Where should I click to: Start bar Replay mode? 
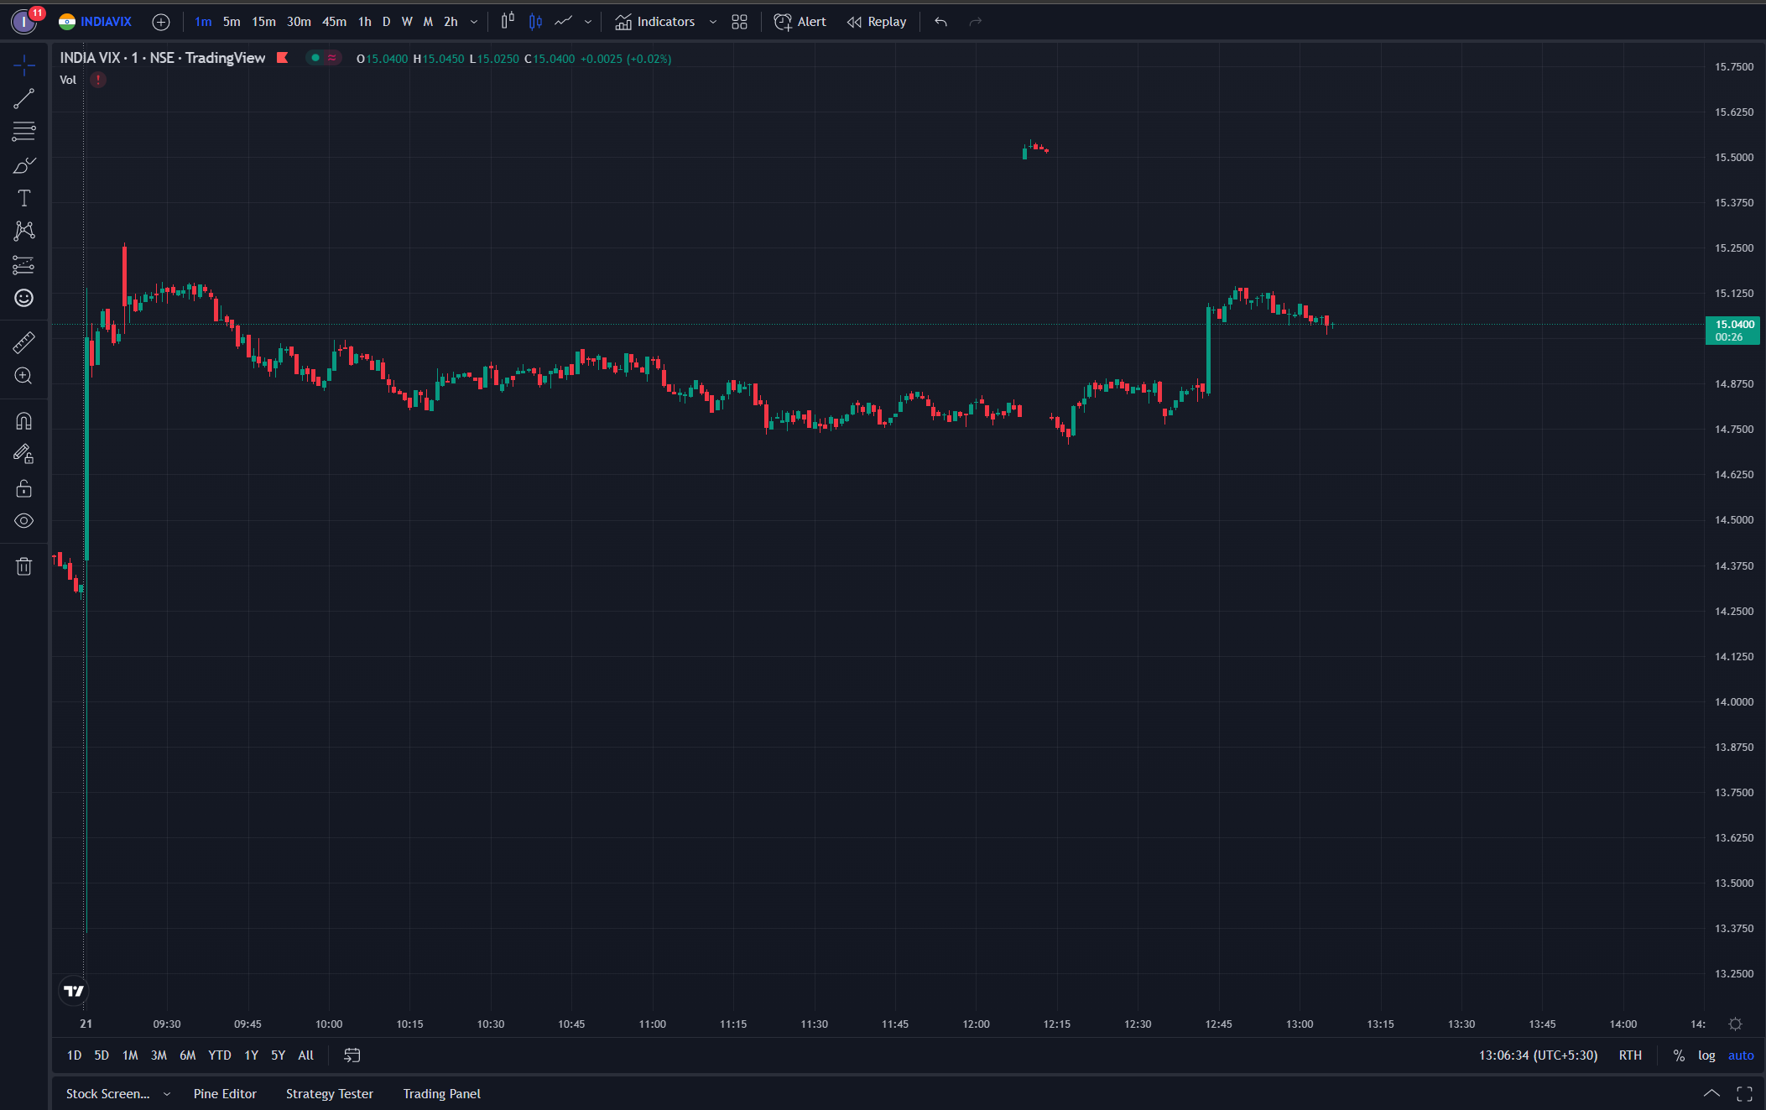tap(877, 22)
